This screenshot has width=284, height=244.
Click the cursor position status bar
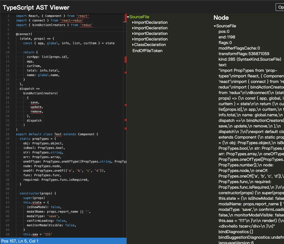(x=20, y=241)
